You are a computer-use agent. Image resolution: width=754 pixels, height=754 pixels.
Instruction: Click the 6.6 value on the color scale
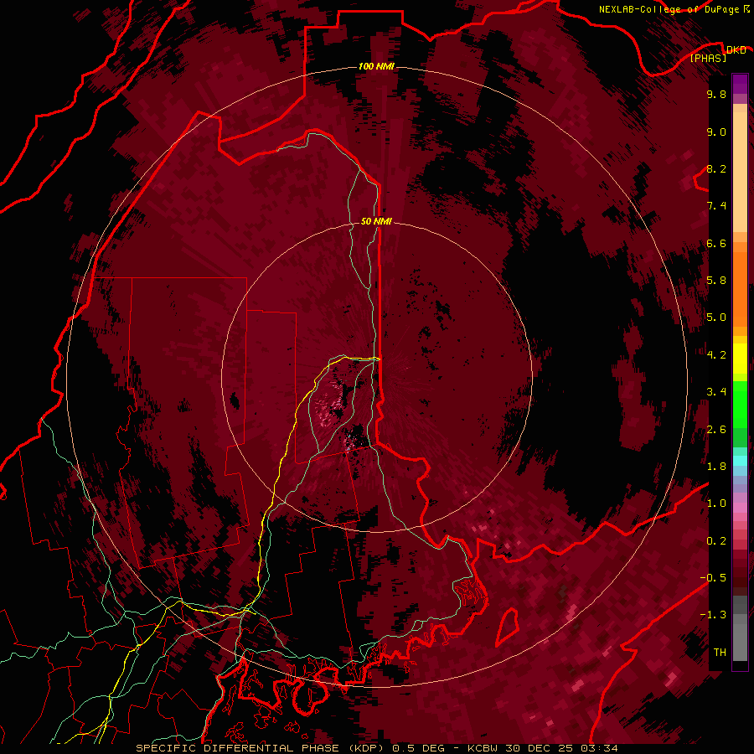click(x=716, y=243)
